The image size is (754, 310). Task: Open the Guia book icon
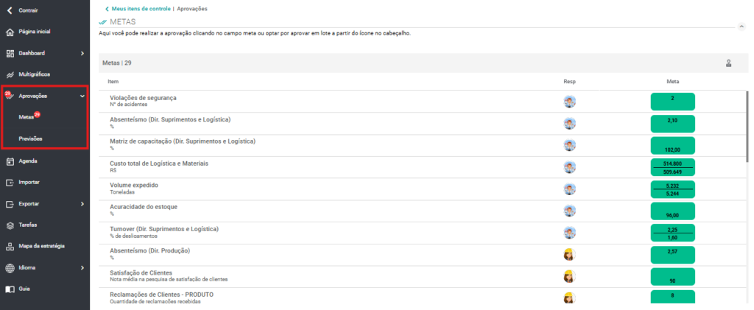[x=10, y=289]
